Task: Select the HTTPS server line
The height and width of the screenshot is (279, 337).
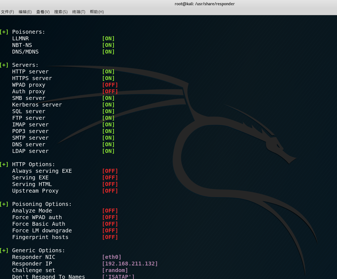Action: click(x=32, y=78)
